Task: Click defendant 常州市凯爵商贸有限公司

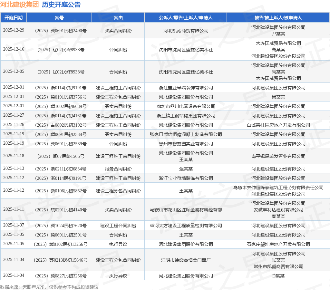Action: pos(278,267)
